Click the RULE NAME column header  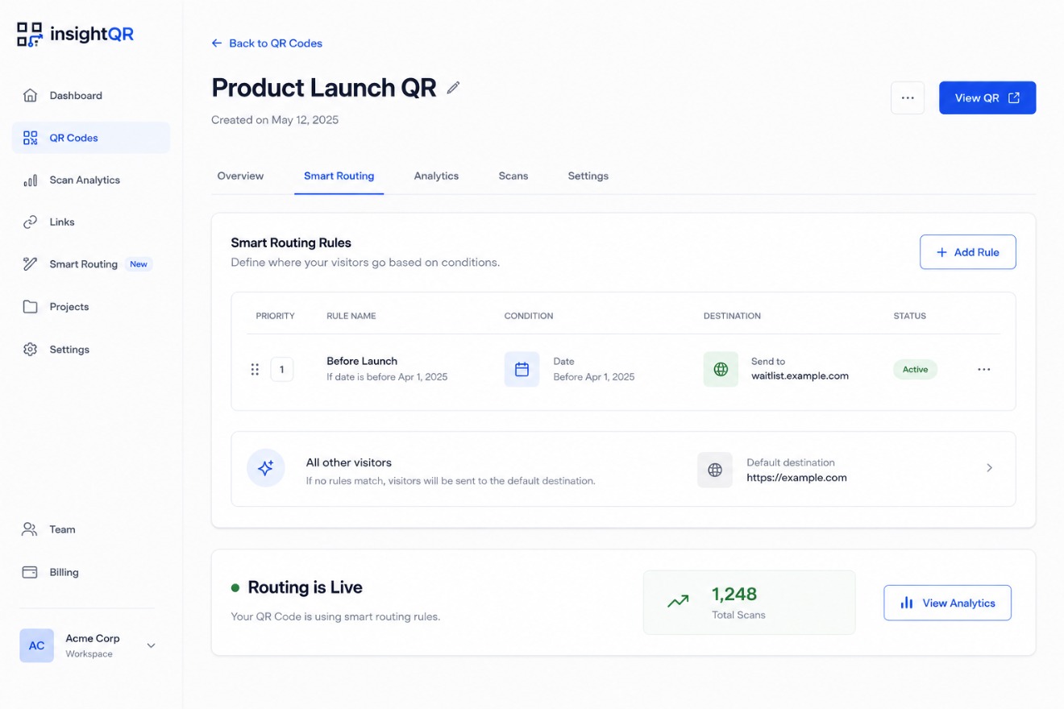351,316
